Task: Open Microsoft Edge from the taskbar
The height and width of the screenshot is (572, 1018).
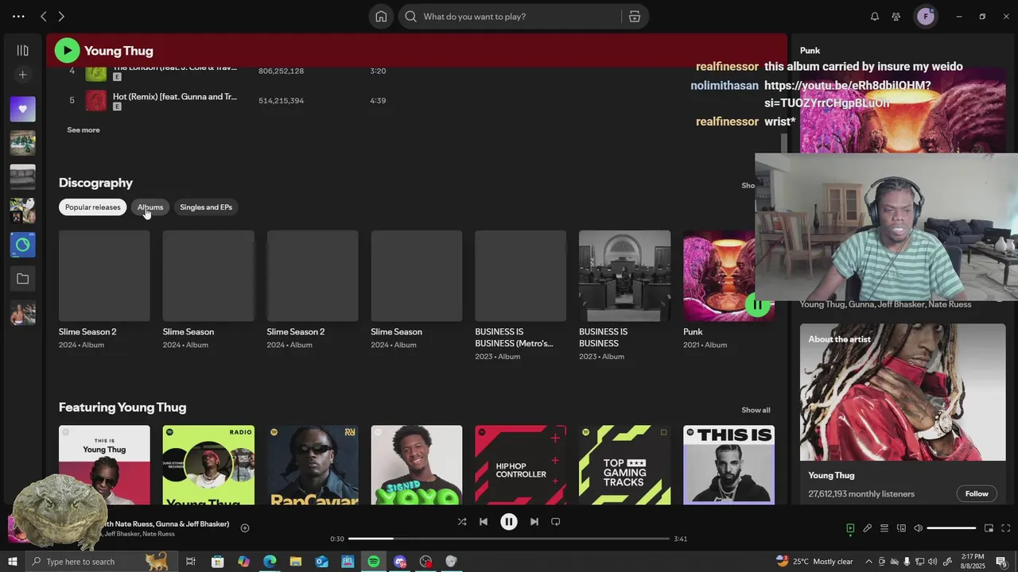Action: pyautogui.click(x=270, y=562)
